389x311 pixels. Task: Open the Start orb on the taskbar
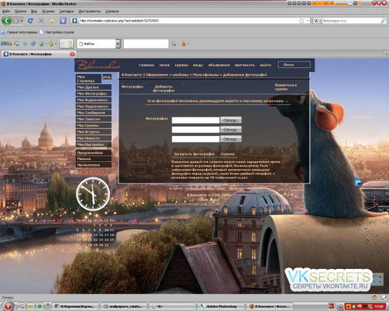click(8, 306)
